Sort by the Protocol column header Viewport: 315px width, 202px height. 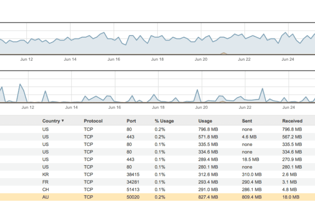[x=93, y=121]
